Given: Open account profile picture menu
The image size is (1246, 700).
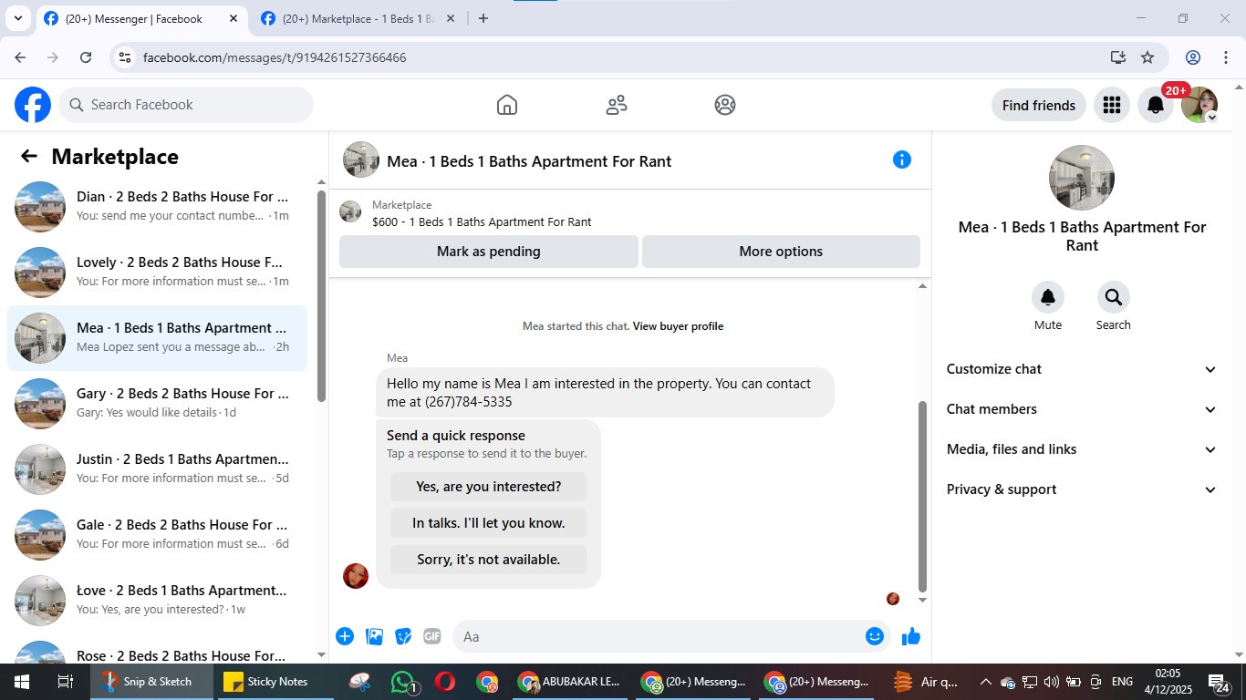Looking at the screenshot, I should [1199, 105].
